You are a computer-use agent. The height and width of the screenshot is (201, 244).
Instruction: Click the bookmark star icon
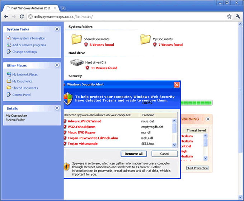(x=229, y=17)
